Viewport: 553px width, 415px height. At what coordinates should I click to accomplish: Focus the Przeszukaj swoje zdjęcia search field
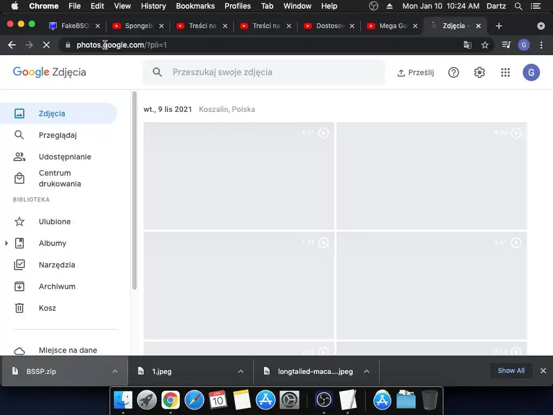(x=264, y=72)
